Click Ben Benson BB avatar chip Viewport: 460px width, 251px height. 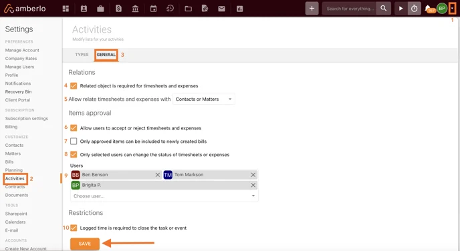tap(76, 175)
